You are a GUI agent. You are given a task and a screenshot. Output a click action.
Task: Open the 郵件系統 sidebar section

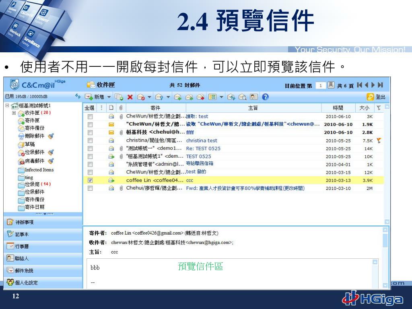43,271
